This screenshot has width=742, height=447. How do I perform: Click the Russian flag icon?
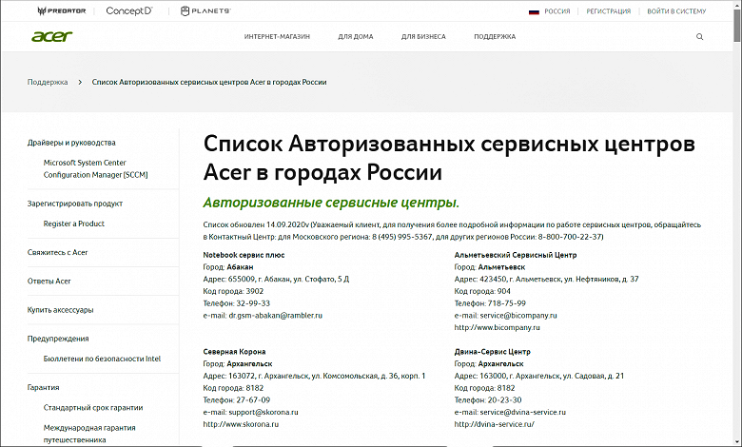(534, 11)
